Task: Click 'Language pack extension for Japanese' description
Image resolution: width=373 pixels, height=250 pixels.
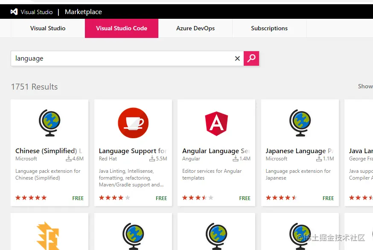Action: tap(298, 174)
